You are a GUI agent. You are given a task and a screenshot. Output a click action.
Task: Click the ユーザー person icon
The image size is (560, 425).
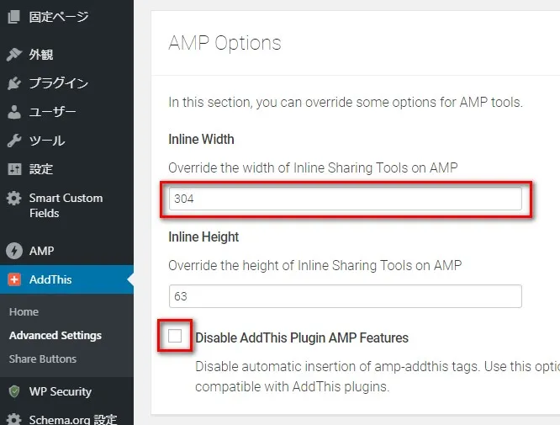click(14, 112)
